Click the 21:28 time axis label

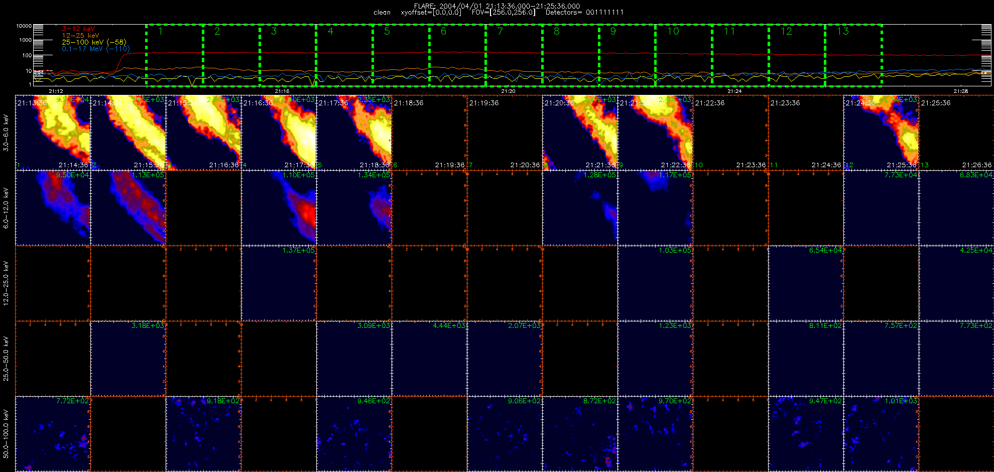point(961,91)
